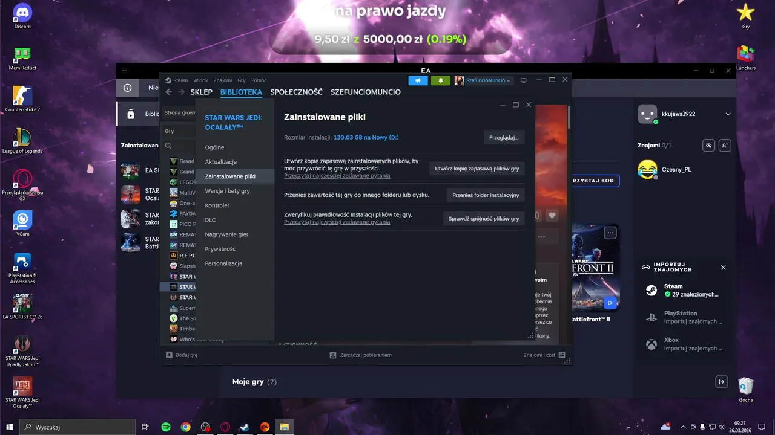
Task: Click EA app icon on the taskbar
Action: click(265, 427)
